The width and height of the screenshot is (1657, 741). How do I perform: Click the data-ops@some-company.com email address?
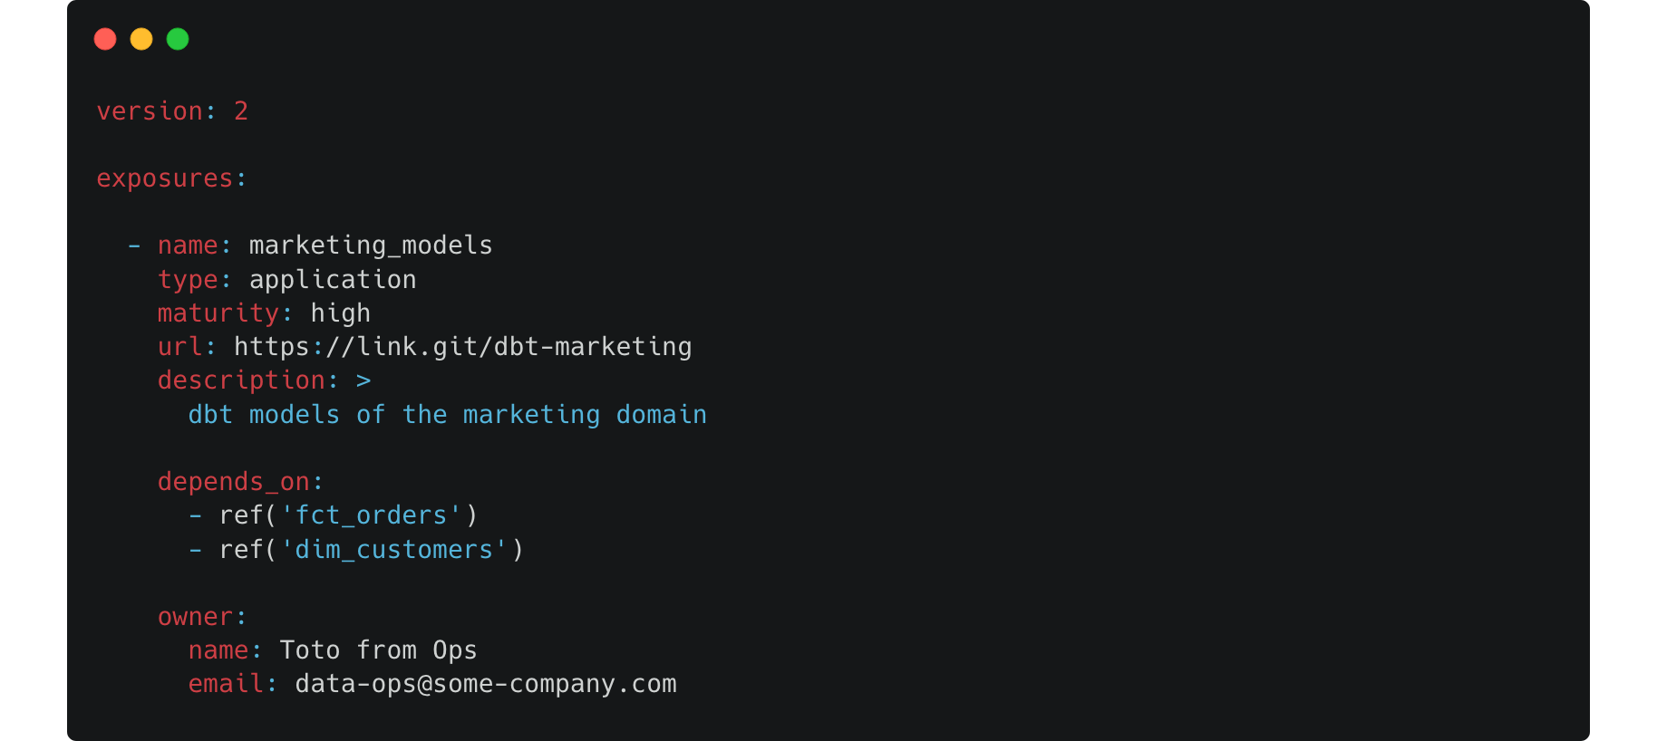point(485,684)
